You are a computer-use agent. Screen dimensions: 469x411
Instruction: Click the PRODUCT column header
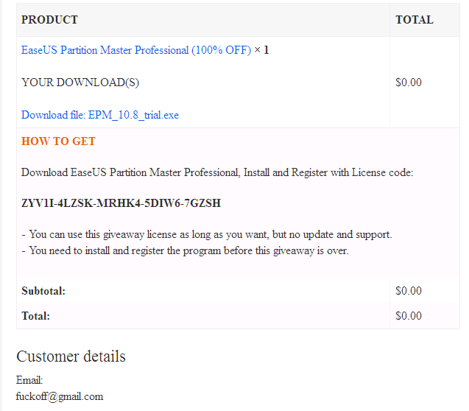(x=49, y=20)
